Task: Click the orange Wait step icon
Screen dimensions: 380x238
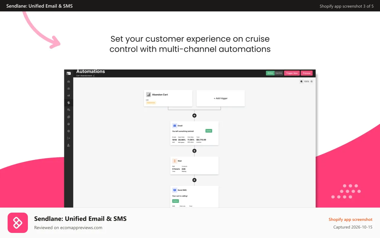Action: click(174, 161)
